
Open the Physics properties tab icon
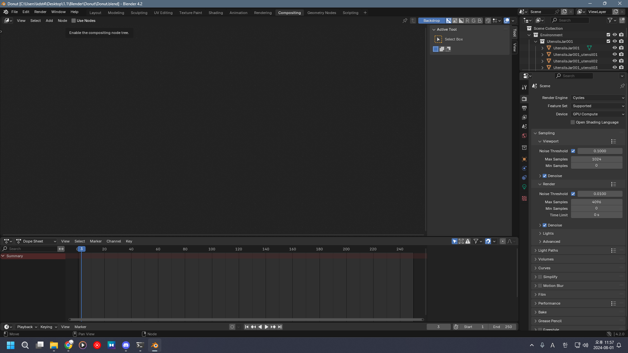pyautogui.click(x=524, y=168)
